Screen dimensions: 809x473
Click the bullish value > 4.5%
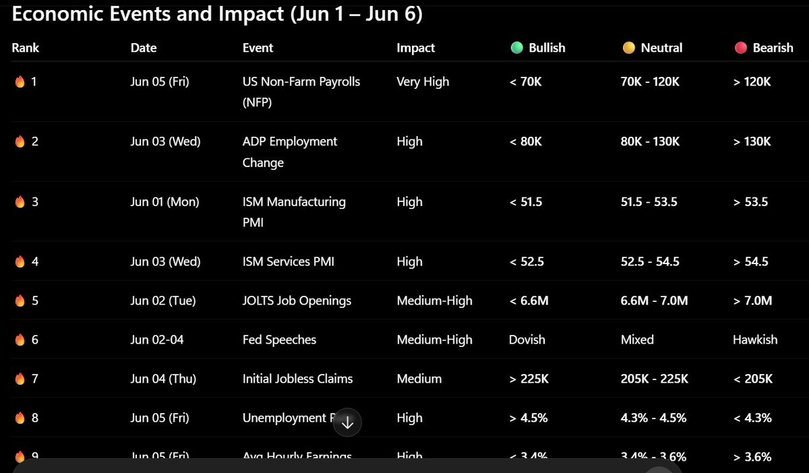[528, 418]
